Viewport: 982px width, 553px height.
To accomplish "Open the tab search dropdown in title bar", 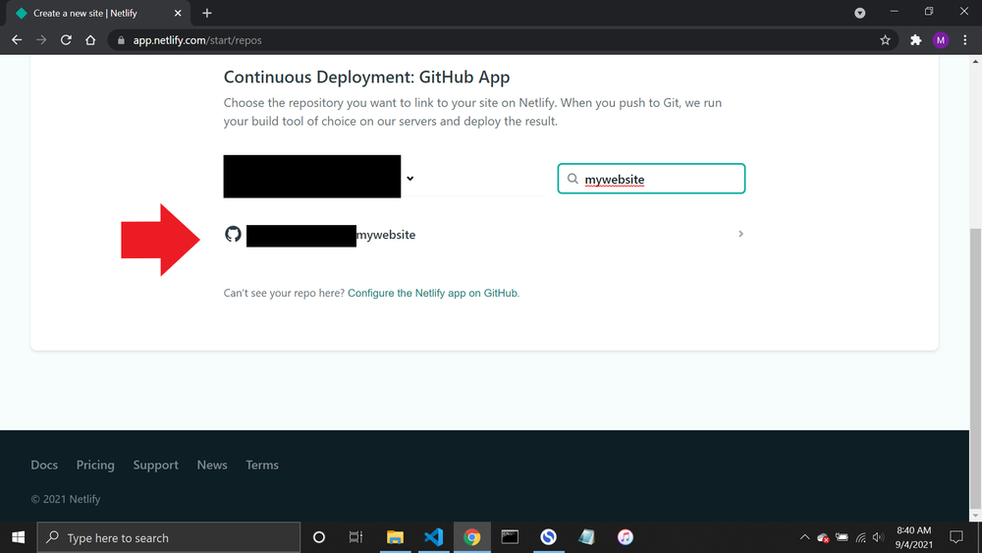I will [860, 13].
